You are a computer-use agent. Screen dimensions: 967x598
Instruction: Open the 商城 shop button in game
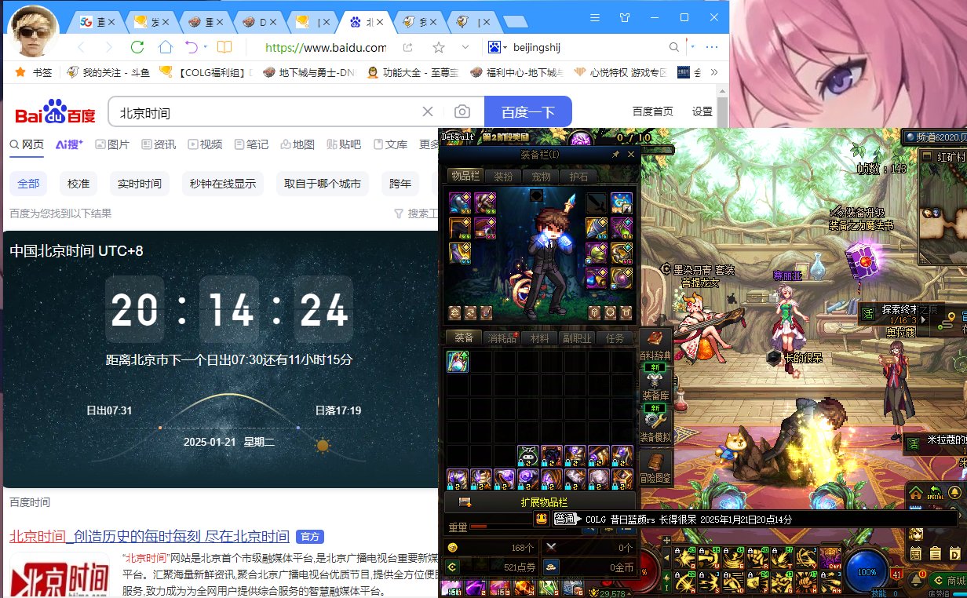pos(950,581)
